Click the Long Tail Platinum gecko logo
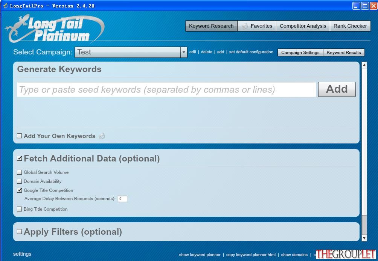This screenshot has width=378, height=261. (55, 29)
